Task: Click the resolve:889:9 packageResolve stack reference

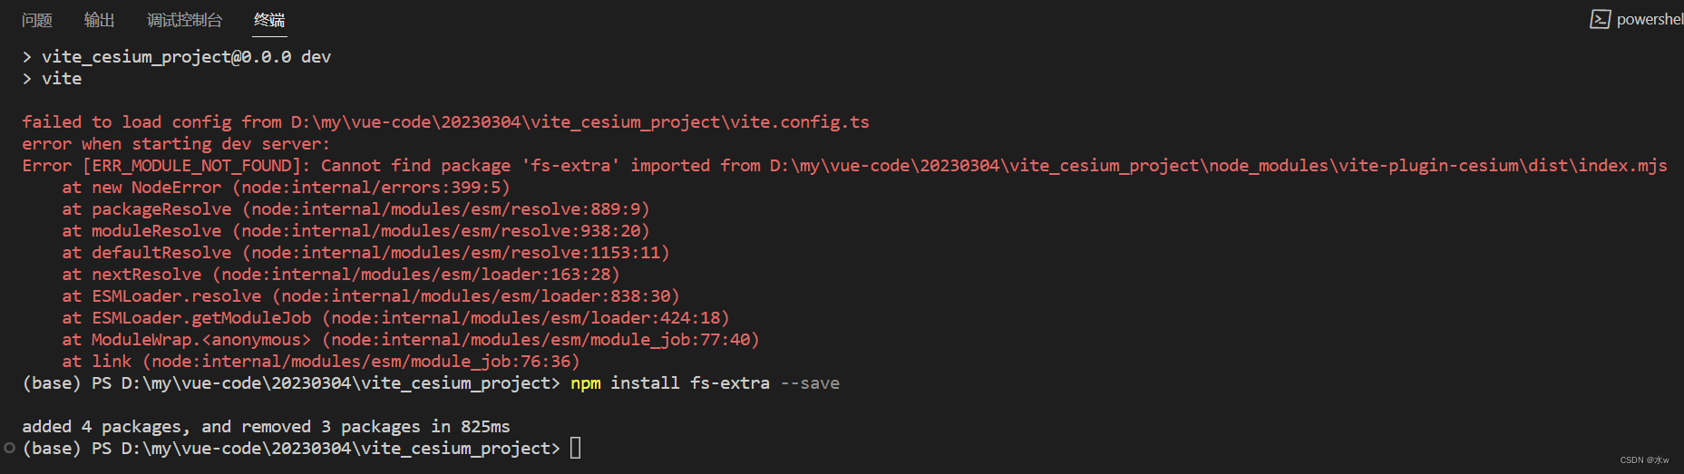Action: (446, 209)
